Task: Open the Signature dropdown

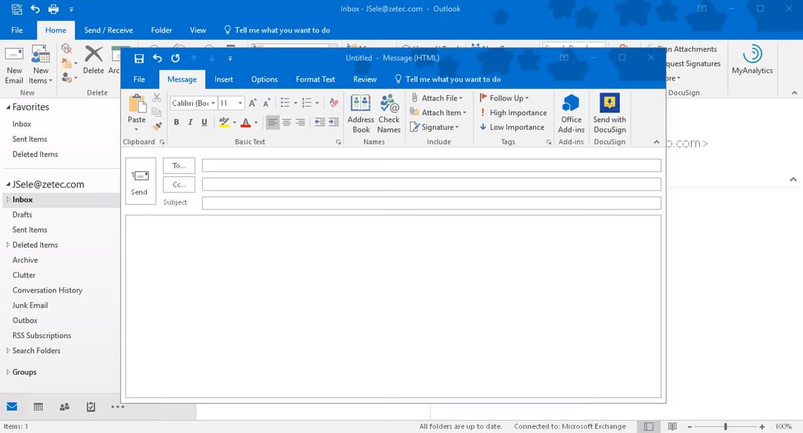Action: [x=435, y=127]
